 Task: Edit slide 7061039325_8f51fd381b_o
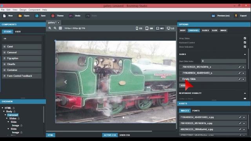pyautogui.click(x=240, y=67)
